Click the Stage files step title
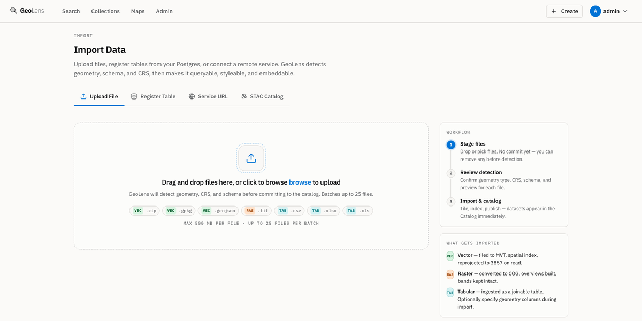 (x=473, y=144)
